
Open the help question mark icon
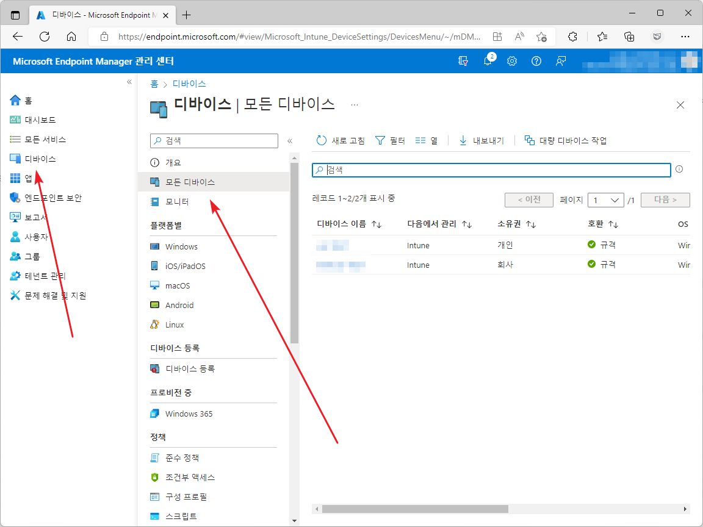point(536,61)
